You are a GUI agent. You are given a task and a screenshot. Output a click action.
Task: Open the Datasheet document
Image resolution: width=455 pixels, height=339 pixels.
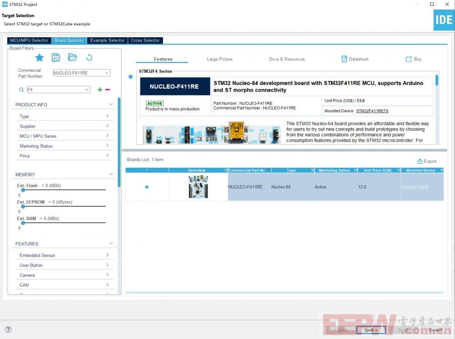coord(355,59)
